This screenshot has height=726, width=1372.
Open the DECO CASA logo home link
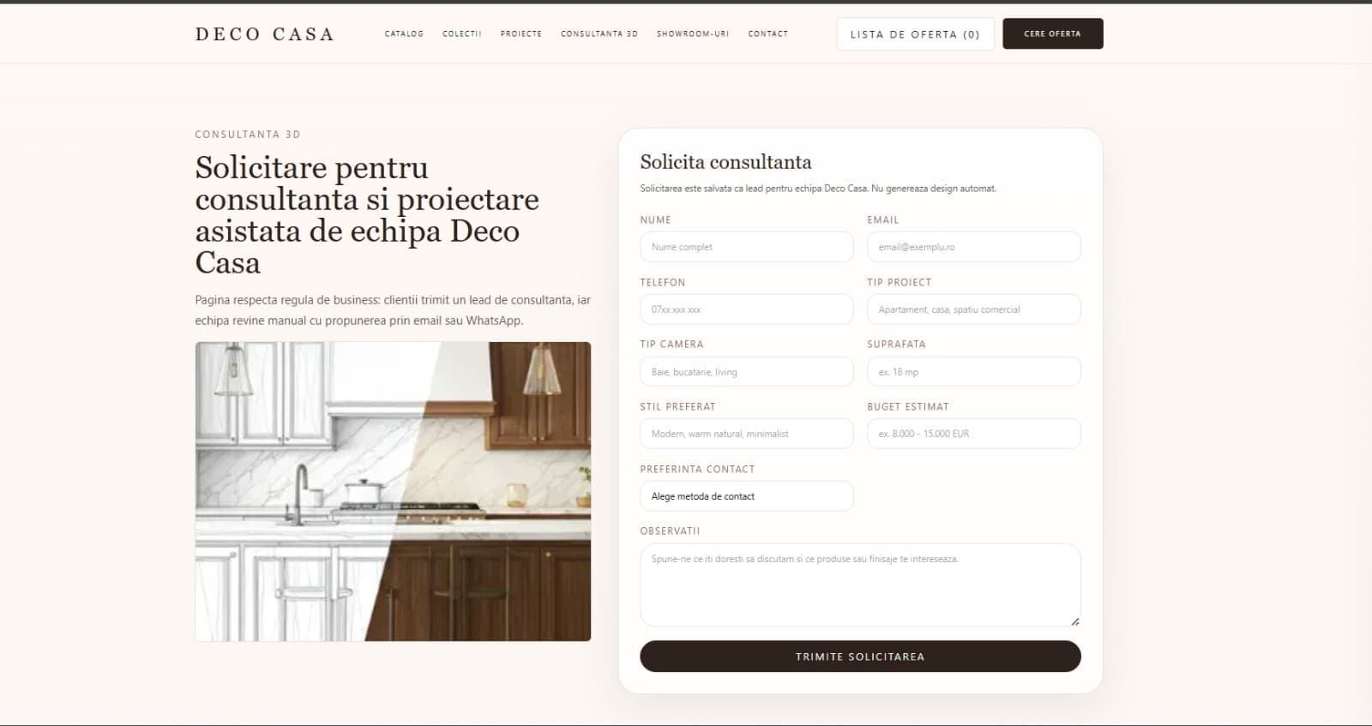point(264,34)
